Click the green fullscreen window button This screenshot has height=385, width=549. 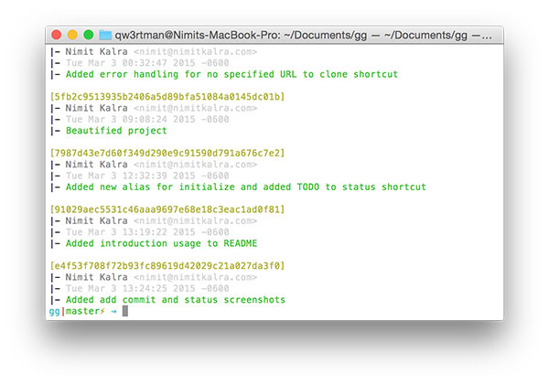88,35
